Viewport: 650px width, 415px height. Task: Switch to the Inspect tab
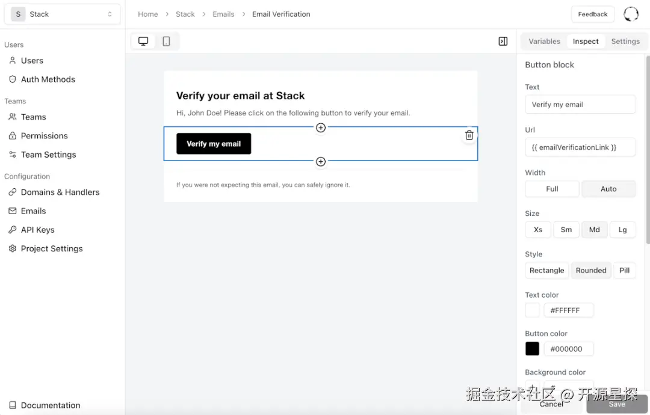[586, 41]
